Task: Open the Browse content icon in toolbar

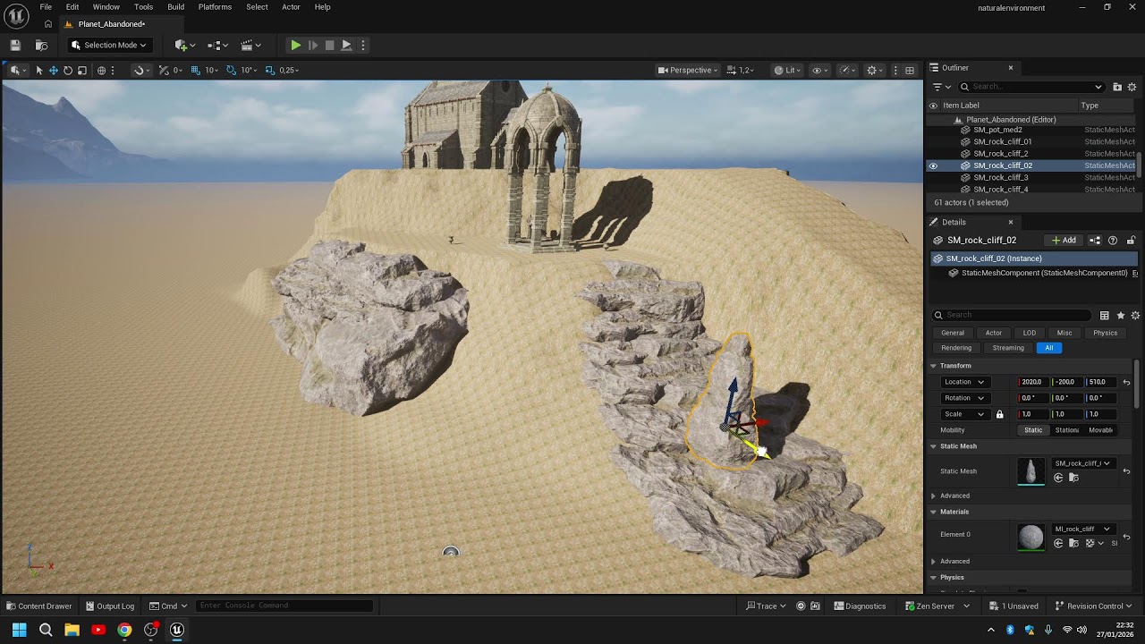Action: 41,45
